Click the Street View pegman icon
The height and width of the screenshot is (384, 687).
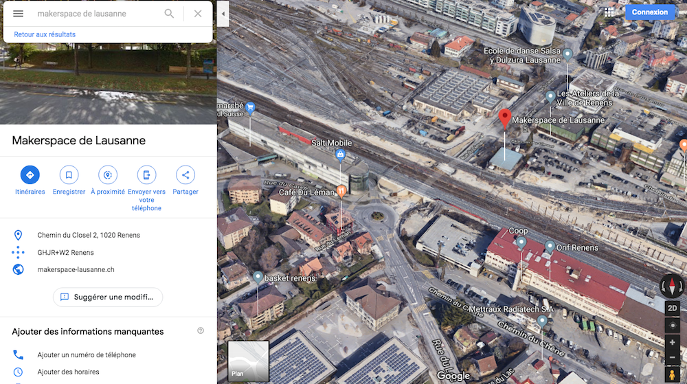[672, 374]
